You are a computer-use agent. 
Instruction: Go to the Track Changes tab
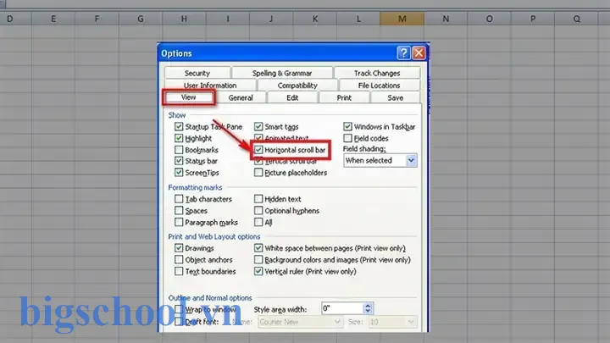coord(377,73)
